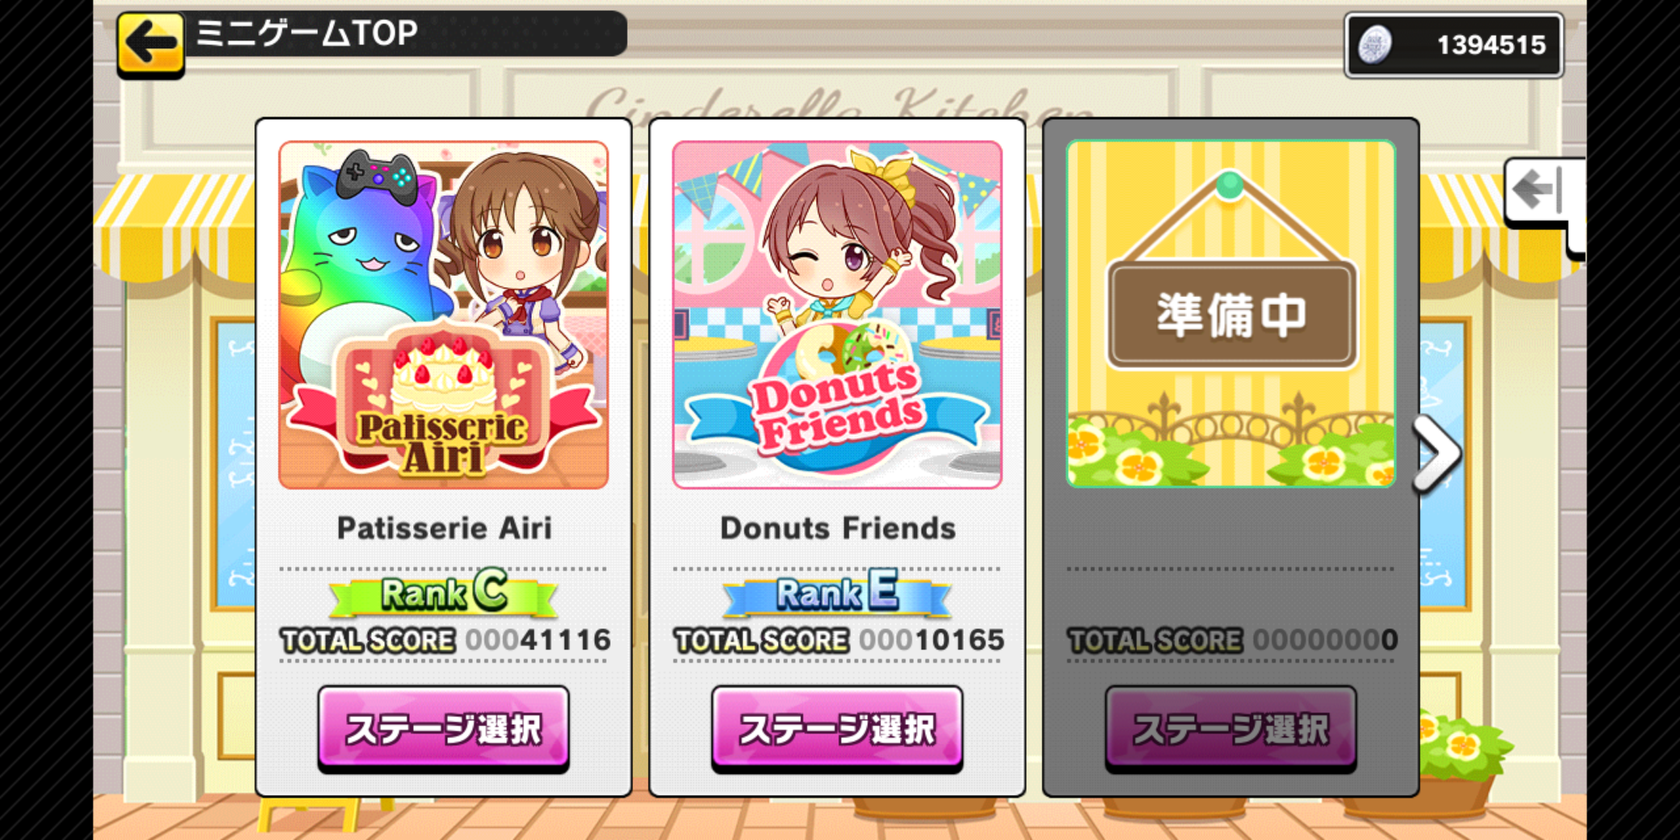The height and width of the screenshot is (840, 1680).
Task: Select Donuts Friends game thumbnail
Action: pos(837,315)
